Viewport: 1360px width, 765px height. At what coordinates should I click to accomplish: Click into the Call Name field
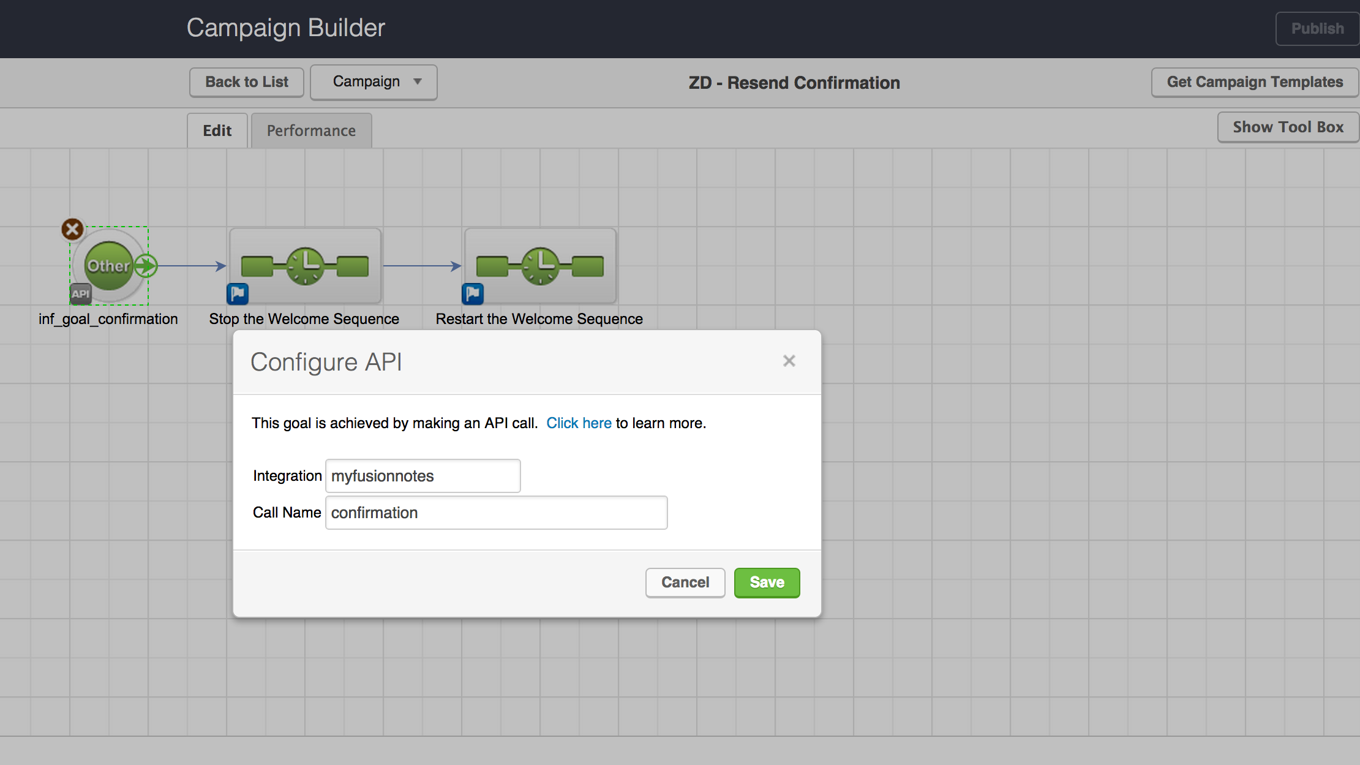(496, 513)
